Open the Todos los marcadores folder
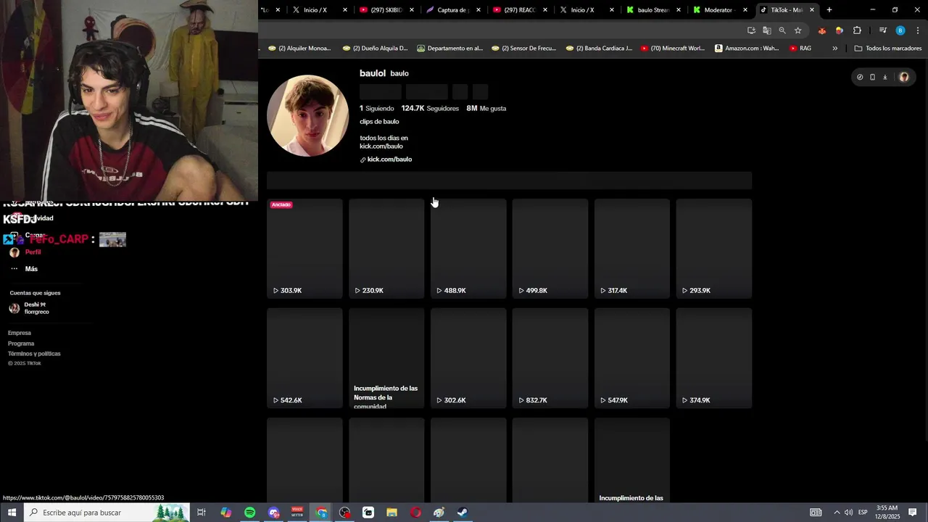 point(888,49)
